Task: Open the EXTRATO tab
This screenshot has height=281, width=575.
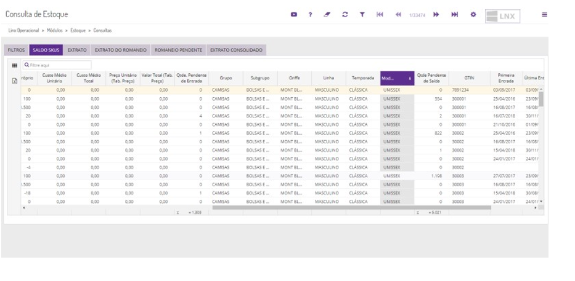Action: click(x=77, y=50)
